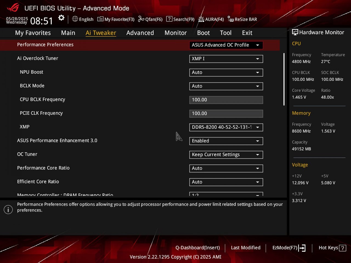Image resolution: width=351 pixels, height=263 pixels.
Task: Open the NPU Boost Auto dropdown
Action: pyautogui.click(x=226, y=72)
